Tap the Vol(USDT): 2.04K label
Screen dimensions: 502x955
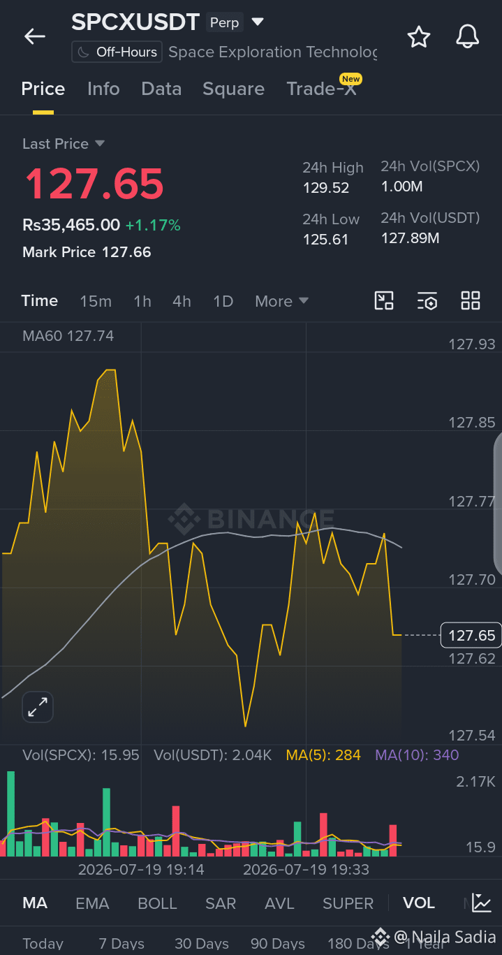[213, 755]
